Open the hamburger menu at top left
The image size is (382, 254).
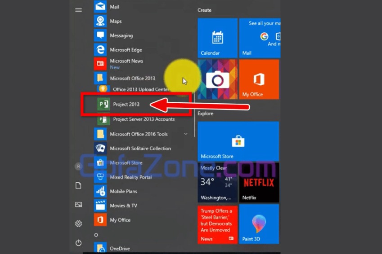78,10
